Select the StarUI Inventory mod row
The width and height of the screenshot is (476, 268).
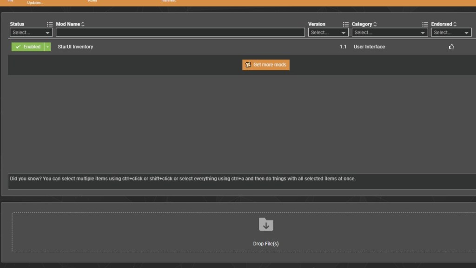pyautogui.click(x=186, y=47)
